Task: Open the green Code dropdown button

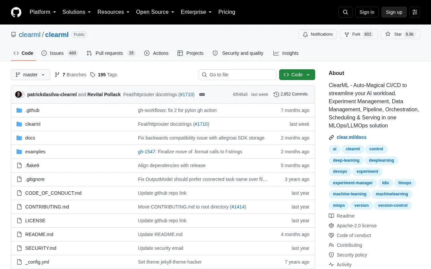Action: tap(297, 75)
